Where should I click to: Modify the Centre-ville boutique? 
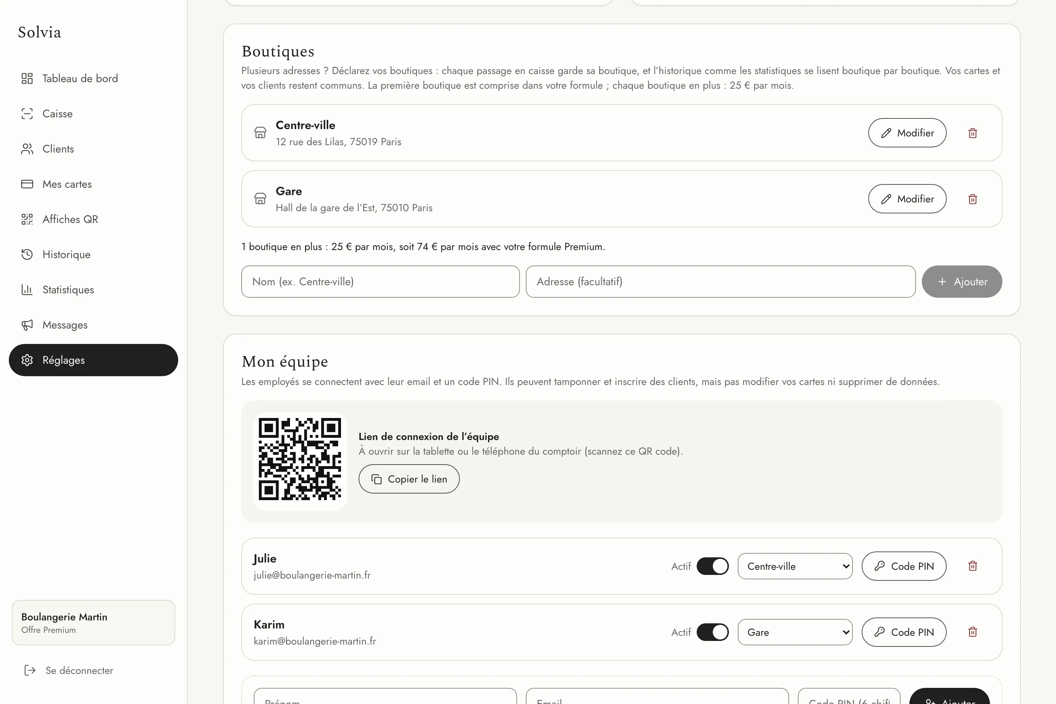tap(907, 133)
